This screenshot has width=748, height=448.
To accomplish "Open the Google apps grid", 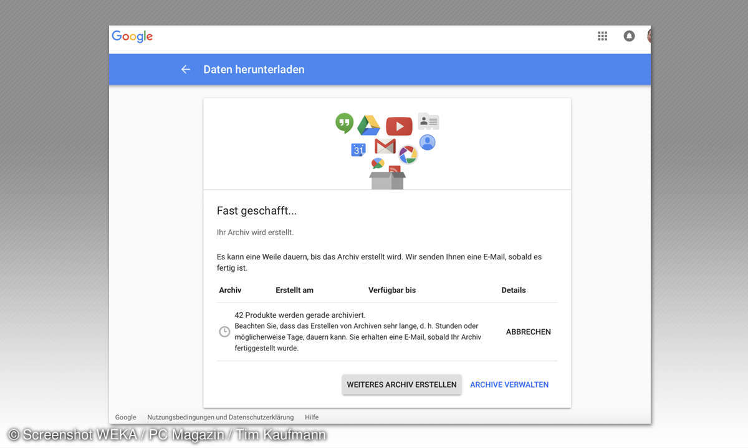I will 602,36.
